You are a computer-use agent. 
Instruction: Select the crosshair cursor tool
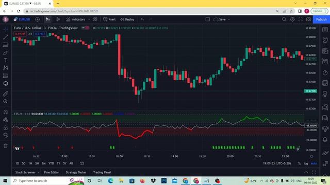(6, 29)
